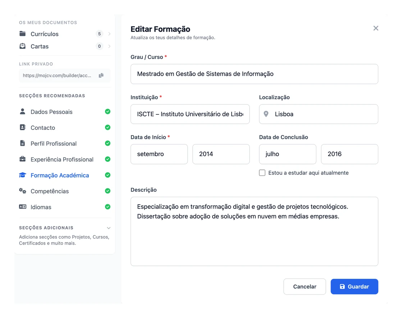
Task: Click green checkmark next to Formação Académica
Action: tap(108, 175)
